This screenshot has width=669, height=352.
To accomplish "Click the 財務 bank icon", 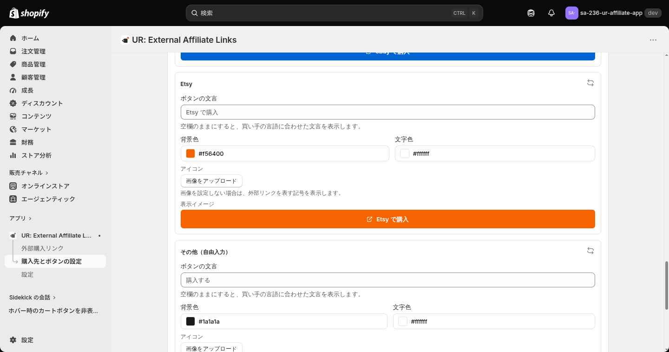I will pyautogui.click(x=13, y=142).
